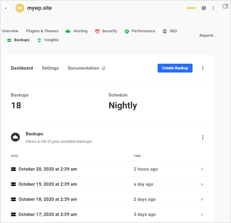The image size is (231, 223).
Task: Click the Backups label above count 18
Action: (x=20, y=95)
